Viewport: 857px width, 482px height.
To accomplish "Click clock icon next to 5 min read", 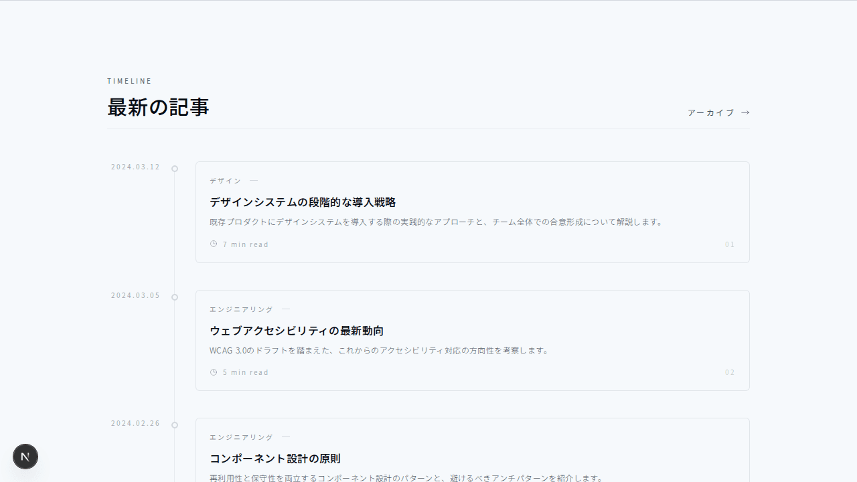I will coord(214,372).
